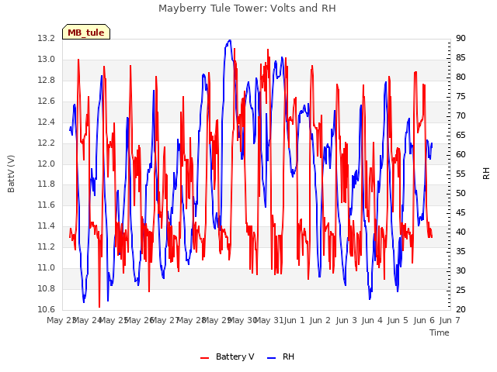The width and height of the screenshot is (497, 372).
Task: Click the blue RH legend swatch
Action: tap(271, 358)
